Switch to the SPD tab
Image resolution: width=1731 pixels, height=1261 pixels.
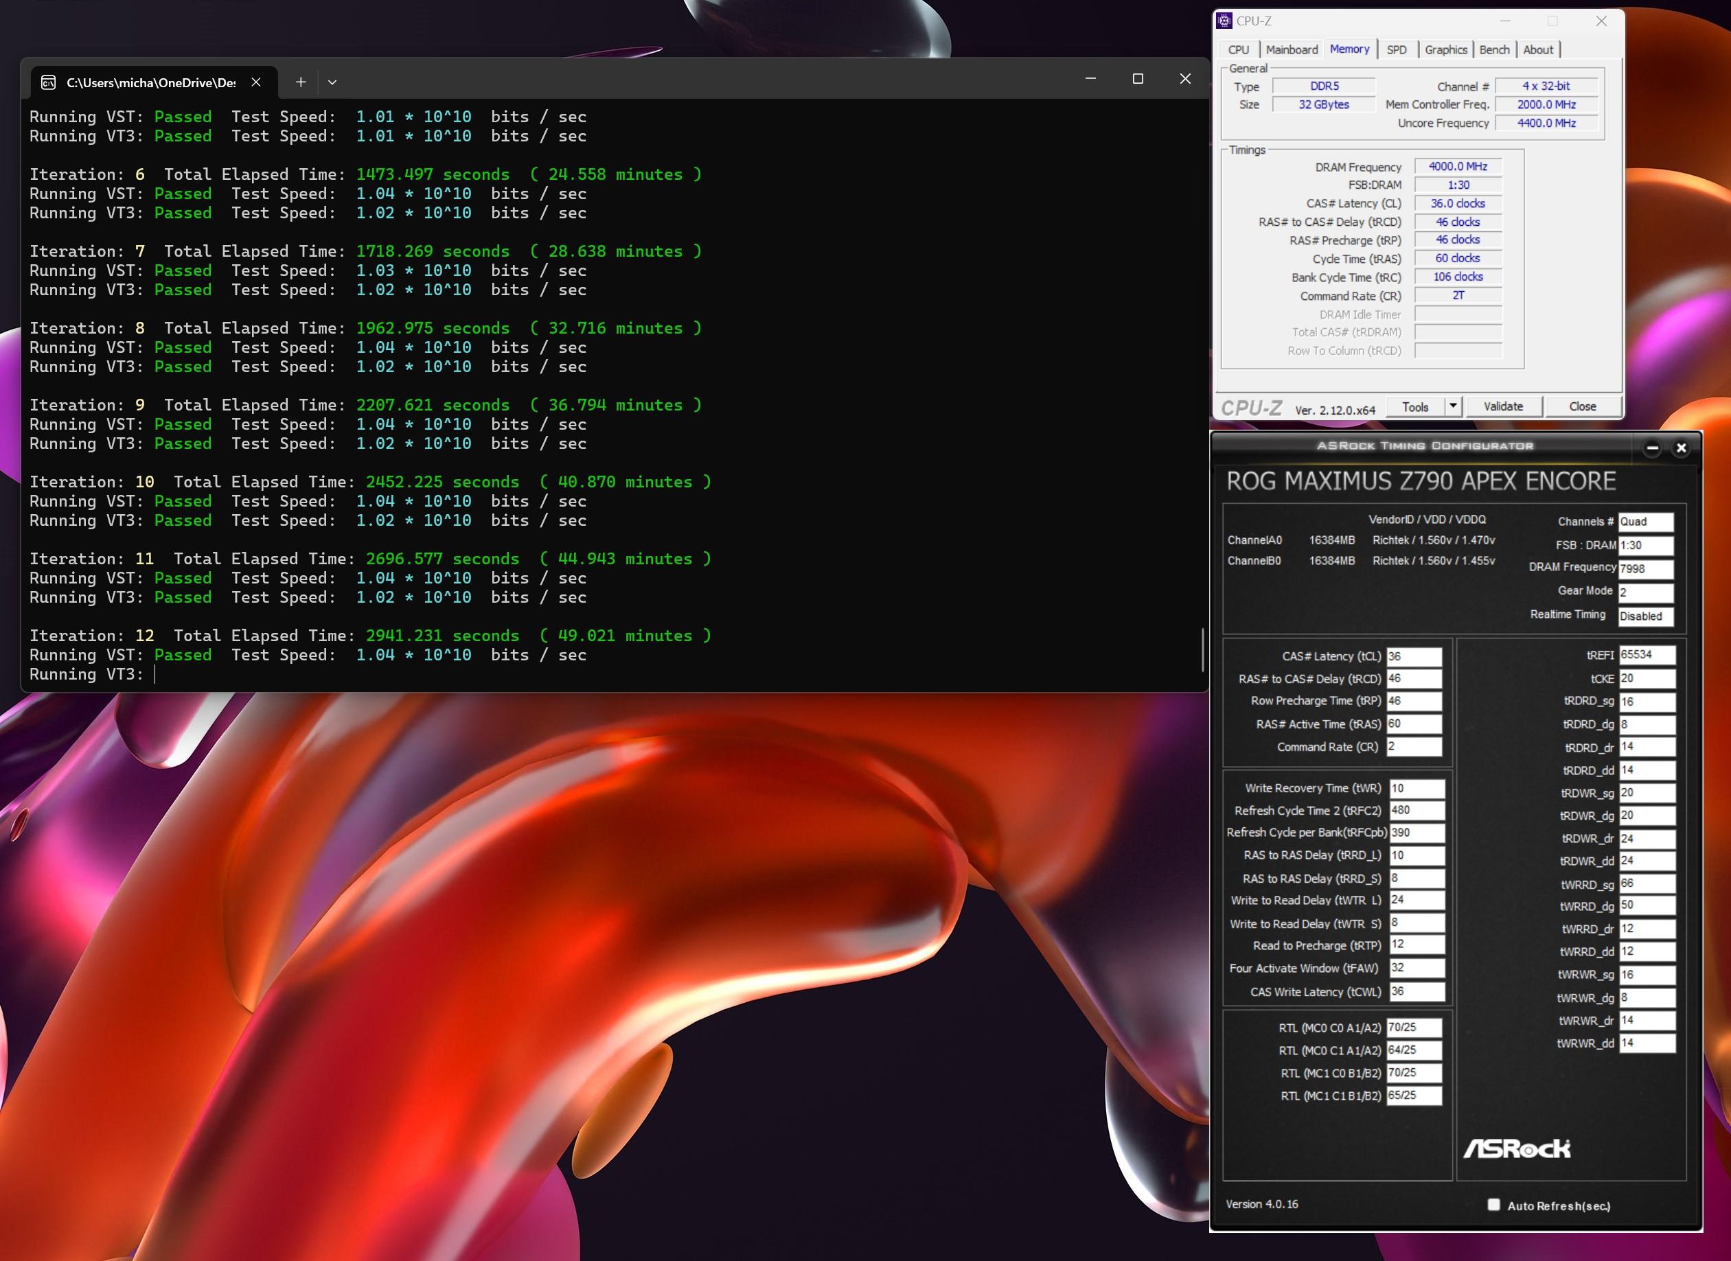(x=1396, y=49)
